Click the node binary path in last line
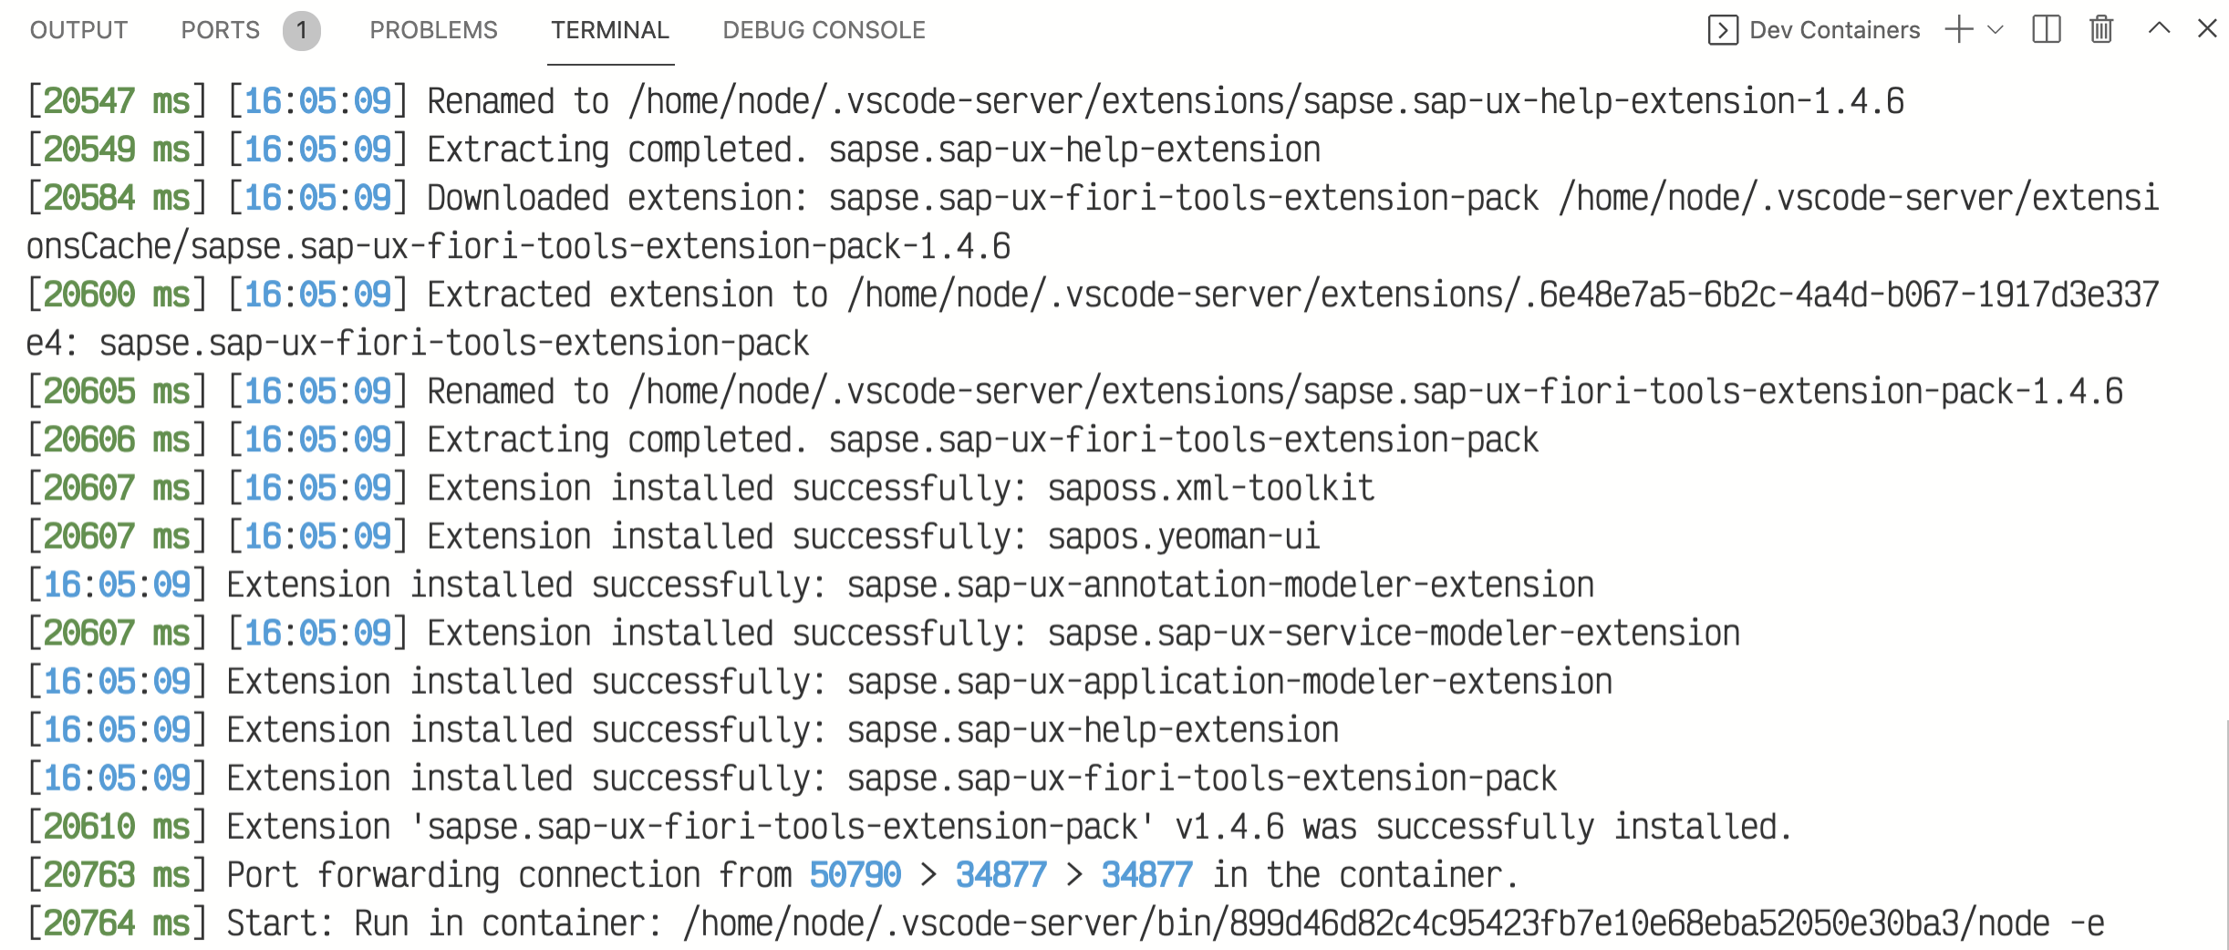This screenshot has height=950, width=2229. click(1366, 924)
